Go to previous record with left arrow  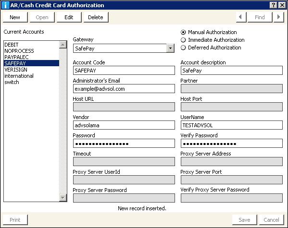(x=241, y=17)
